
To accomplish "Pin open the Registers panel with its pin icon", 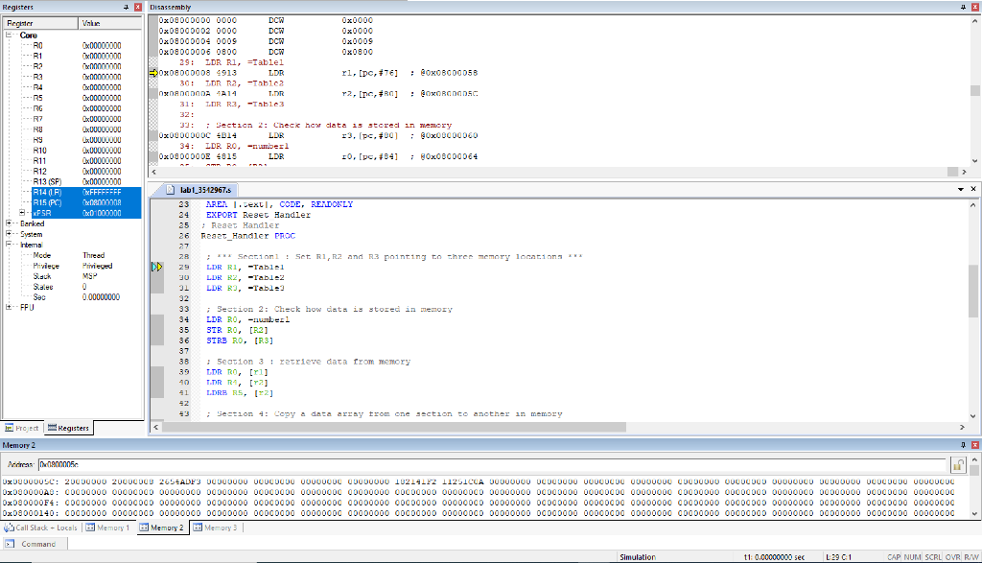I will click(127, 7).
